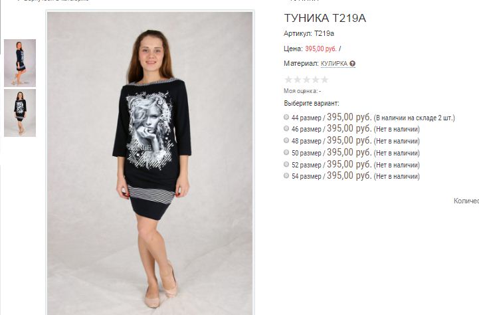
Task: Click the 395,00 руб. red price
Action: click(321, 49)
